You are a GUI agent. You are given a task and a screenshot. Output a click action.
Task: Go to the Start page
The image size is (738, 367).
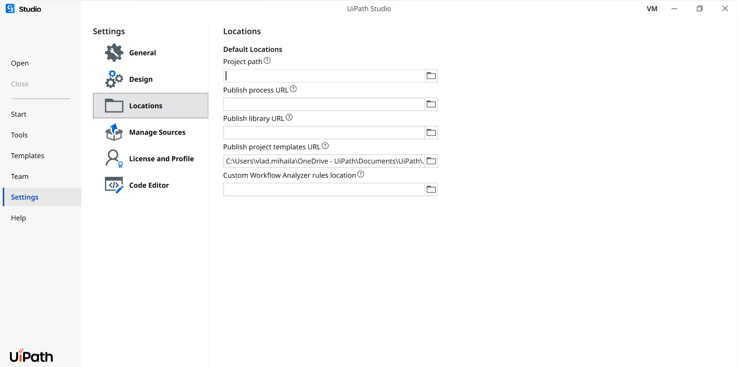point(18,114)
